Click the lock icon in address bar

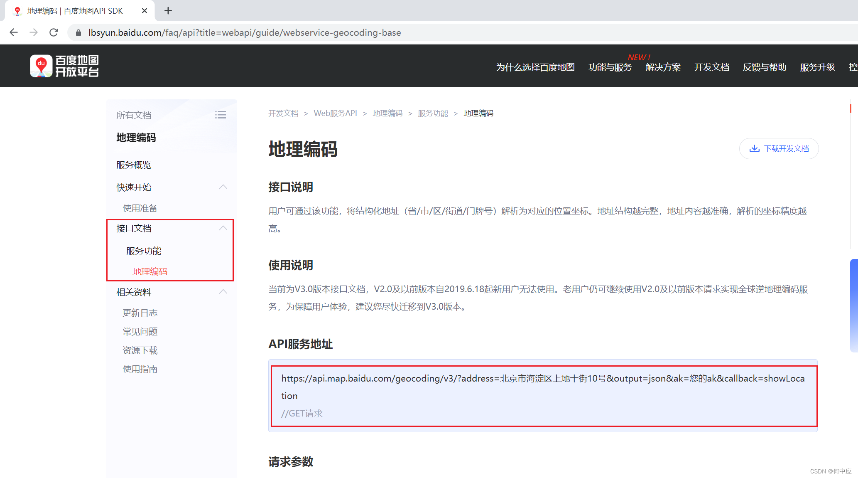pos(78,32)
